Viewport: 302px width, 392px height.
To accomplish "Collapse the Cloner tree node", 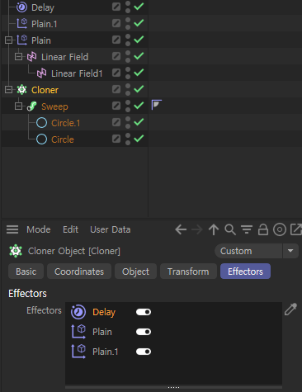I will 8,90.
